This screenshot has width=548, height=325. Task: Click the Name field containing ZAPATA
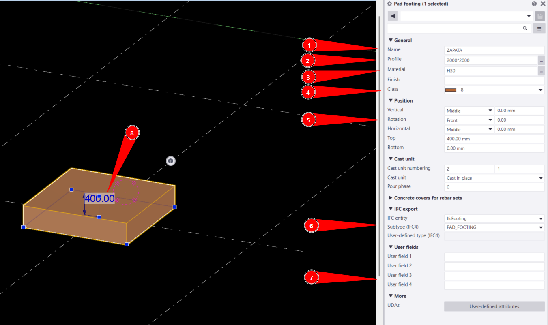[494, 50]
